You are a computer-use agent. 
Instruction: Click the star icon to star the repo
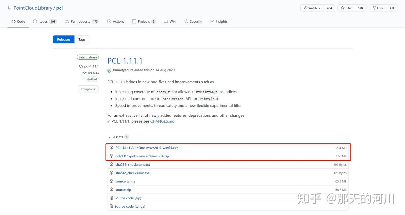coord(343,8)
